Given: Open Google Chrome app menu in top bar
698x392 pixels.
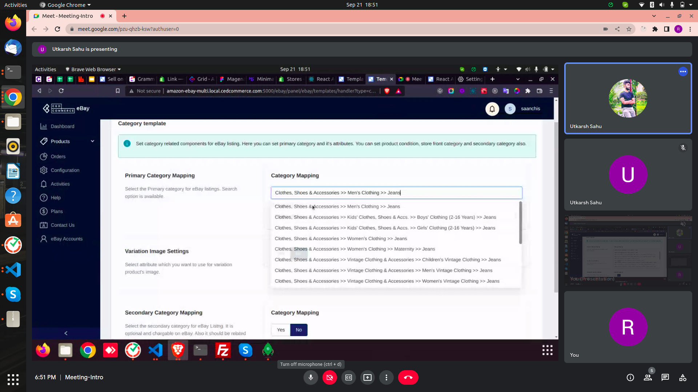Looking at the screenshot, I should tap(65, 5).
